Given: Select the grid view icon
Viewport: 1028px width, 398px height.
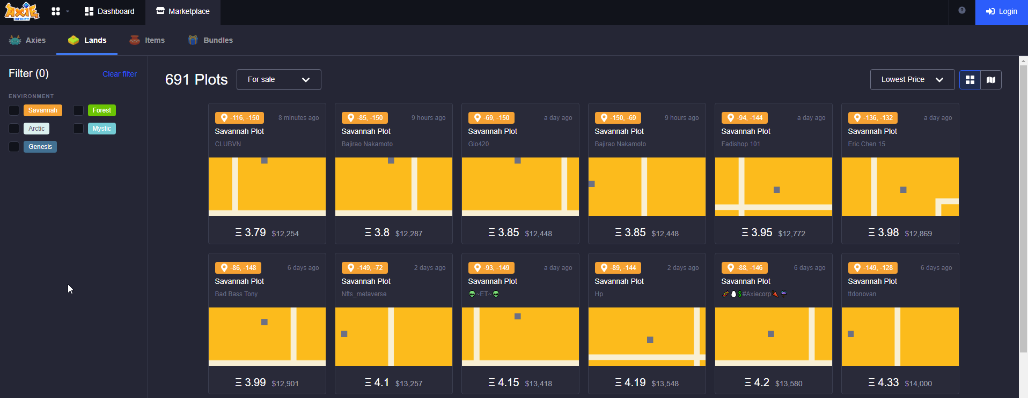Looking at the screenshot, I should (970, 80).
